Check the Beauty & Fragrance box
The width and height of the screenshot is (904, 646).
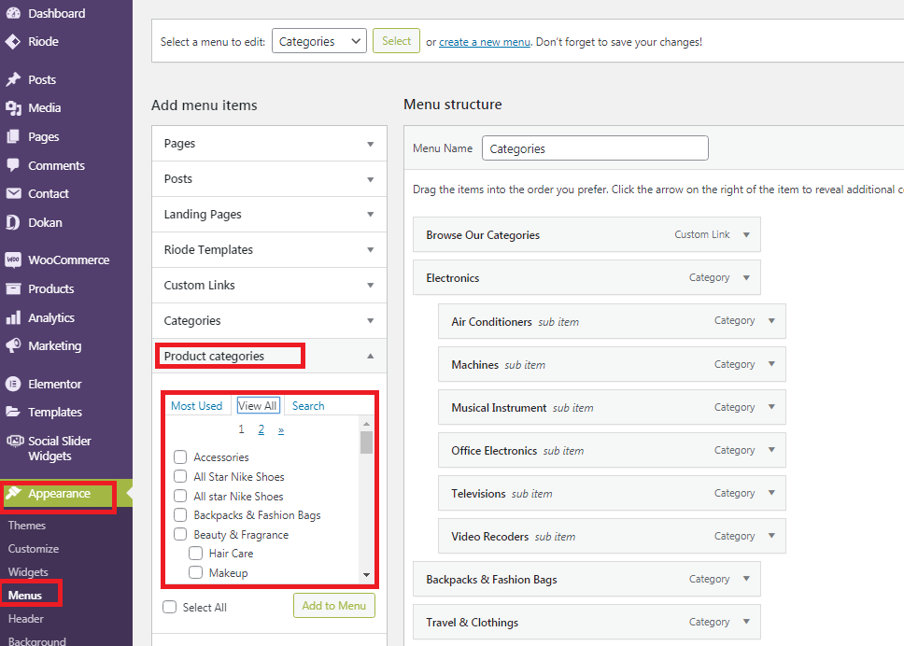pos(180,535)
